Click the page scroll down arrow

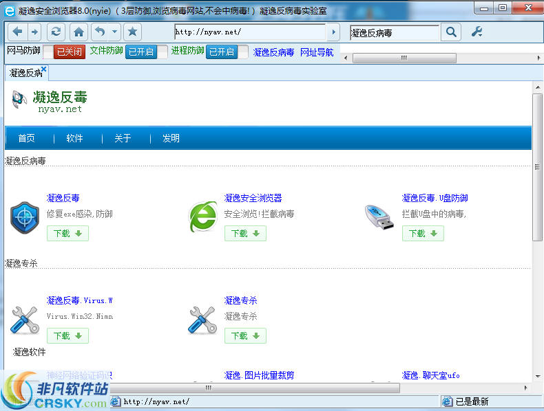[x=538, y=377]
